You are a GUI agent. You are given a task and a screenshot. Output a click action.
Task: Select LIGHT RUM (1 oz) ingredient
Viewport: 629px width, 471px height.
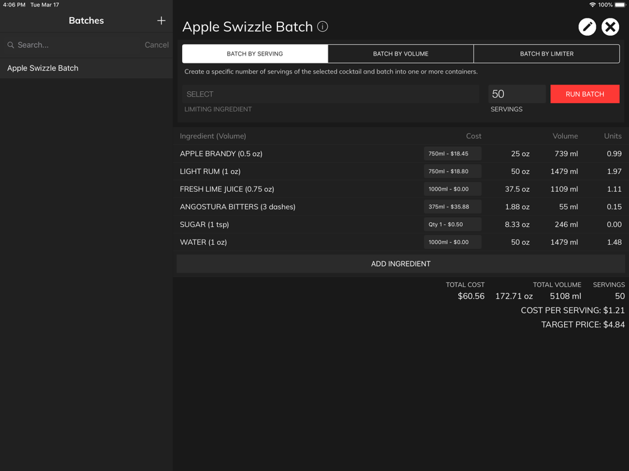210,171
